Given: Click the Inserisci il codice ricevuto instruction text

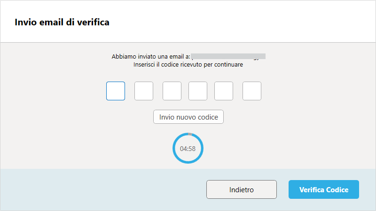Looking at the screenshot, I should point(188,65).
